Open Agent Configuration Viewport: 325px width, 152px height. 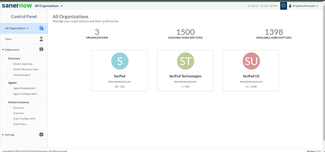click(25, 94)
